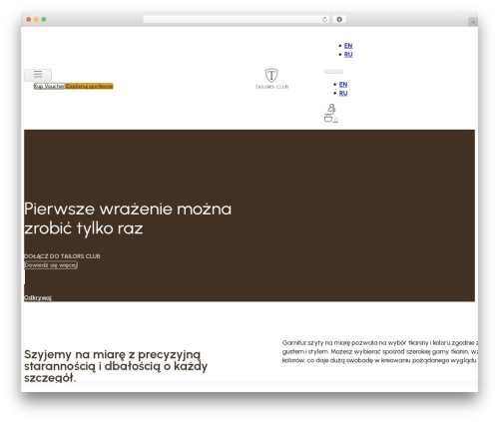Click the orange Zaplanuj spotkanie button
This screenshot has height=422, width=499.
[89, 86]
